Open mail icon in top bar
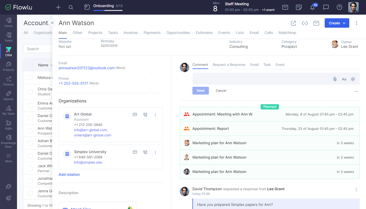The width and height of the screenshot is (366, 209). pyautogui.click(x=285, y=7)
